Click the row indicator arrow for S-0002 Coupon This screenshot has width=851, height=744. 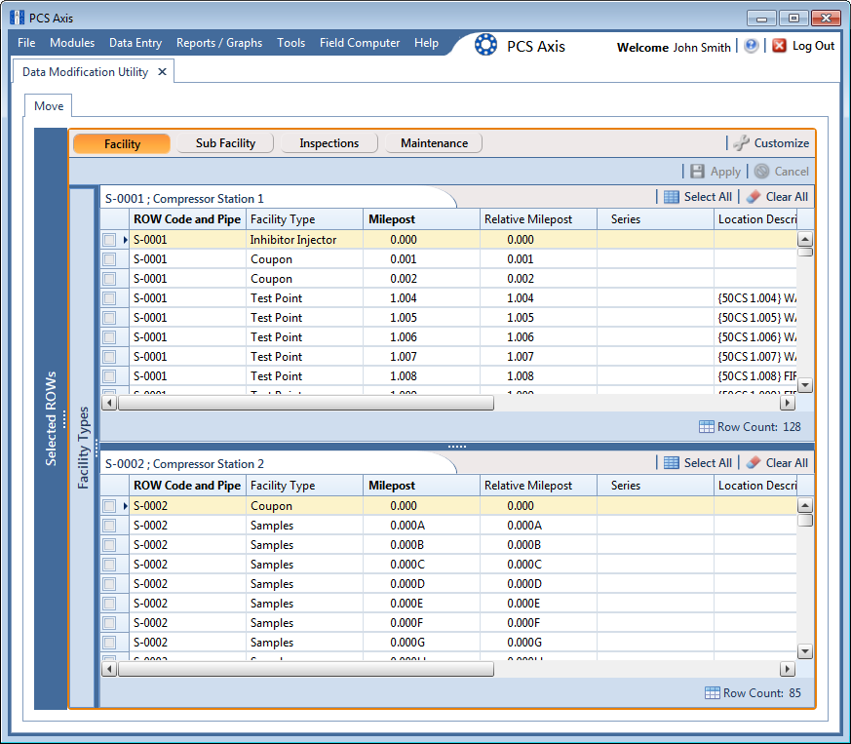coord(125,506)
